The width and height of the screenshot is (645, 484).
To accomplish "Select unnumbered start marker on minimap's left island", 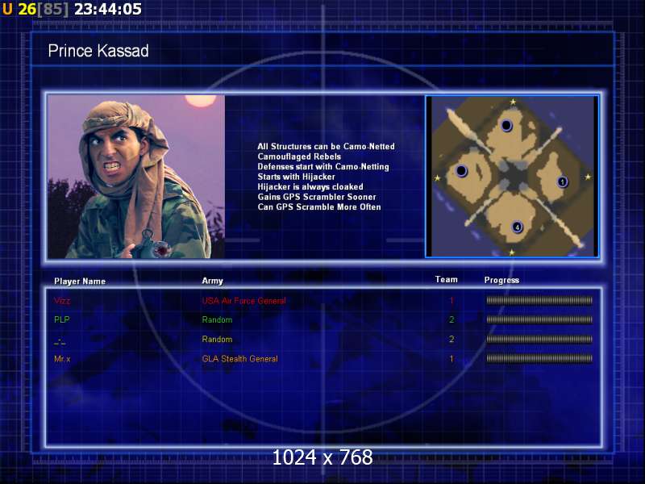I will (x=461, y=170).
